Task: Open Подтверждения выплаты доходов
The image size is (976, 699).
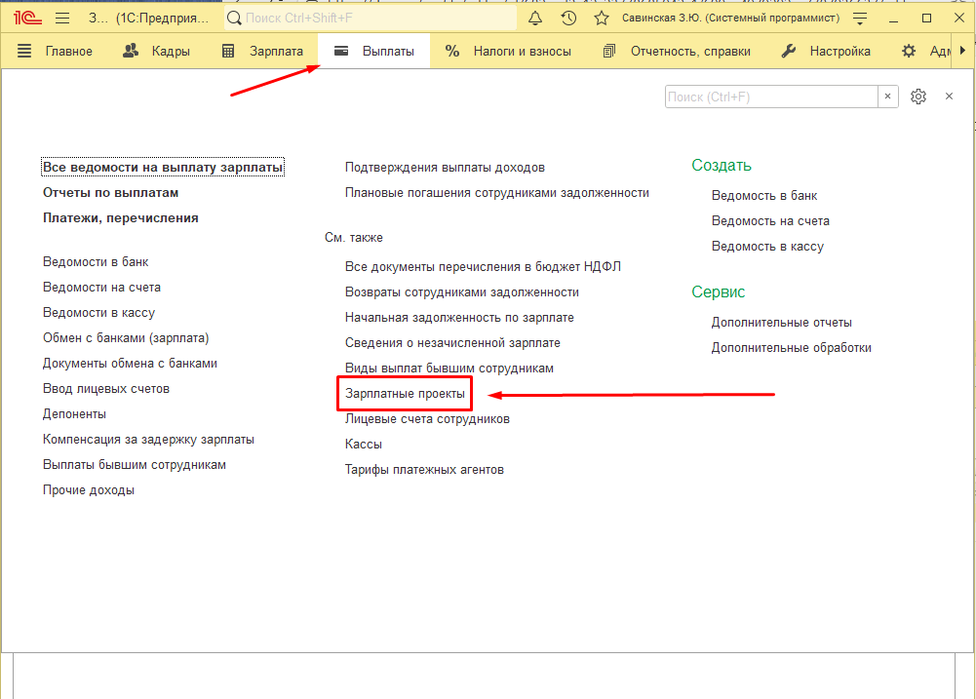Action: (x=445, y=168)
